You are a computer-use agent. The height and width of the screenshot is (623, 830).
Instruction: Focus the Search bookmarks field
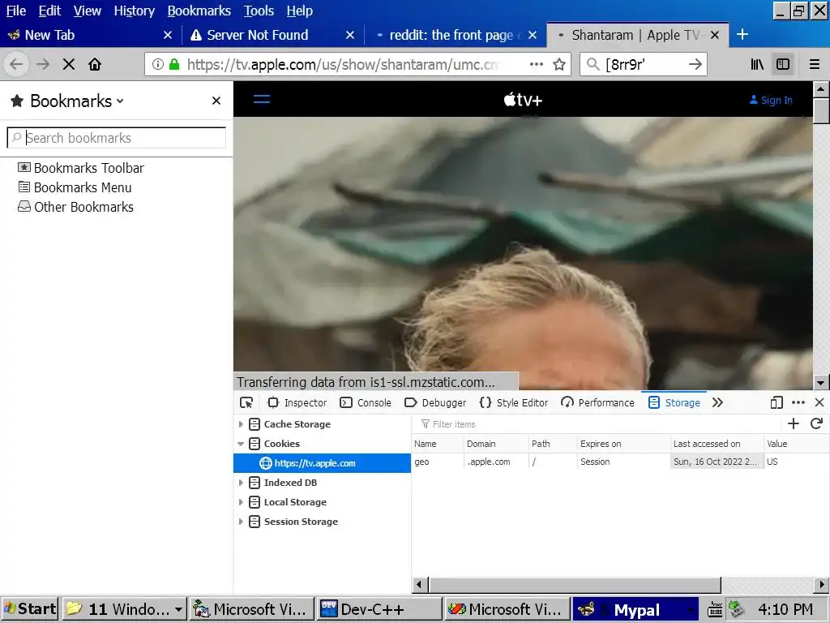(x=117, y=138)
